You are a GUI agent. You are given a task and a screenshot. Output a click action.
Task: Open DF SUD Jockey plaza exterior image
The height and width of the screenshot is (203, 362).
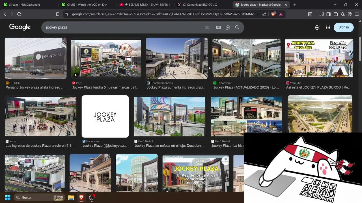pyautogui.click(x=36, y=58)
